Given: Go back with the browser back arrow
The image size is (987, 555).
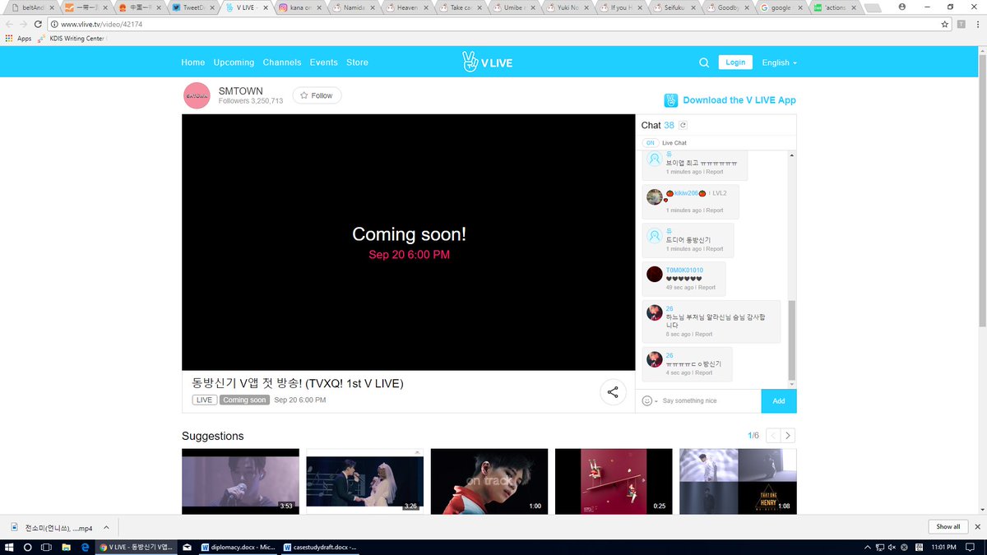Looking at the screenshot, I should pos(9,24).
